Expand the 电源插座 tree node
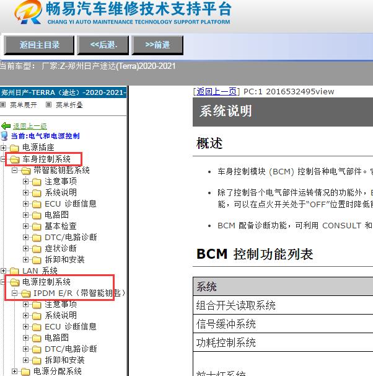373x376 pixels. tap(3, 148)
